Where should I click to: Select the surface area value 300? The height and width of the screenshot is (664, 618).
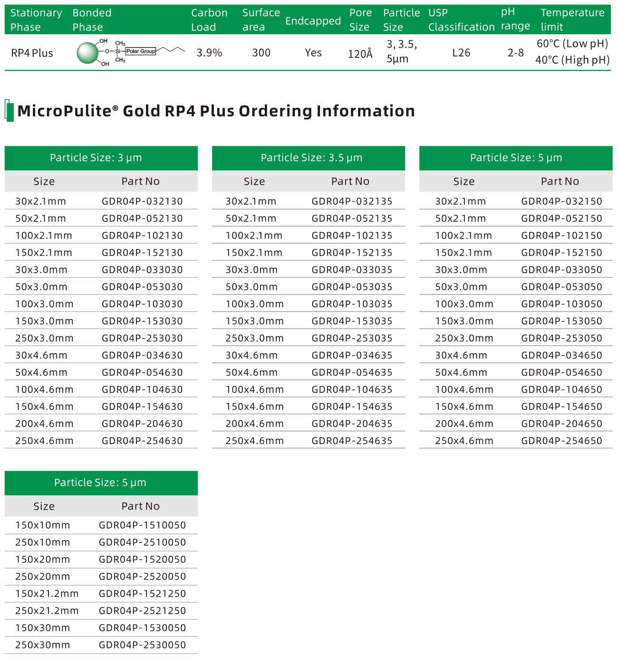[261, 53]
